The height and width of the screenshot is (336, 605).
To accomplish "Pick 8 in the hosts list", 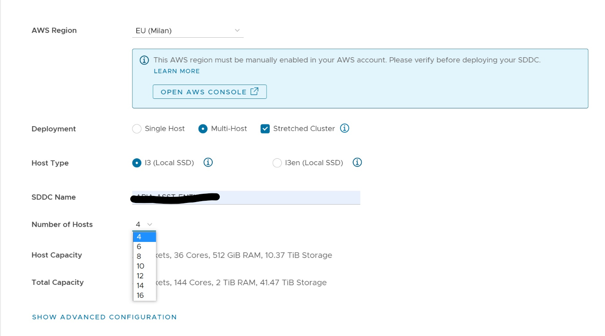I will (144, 256).
